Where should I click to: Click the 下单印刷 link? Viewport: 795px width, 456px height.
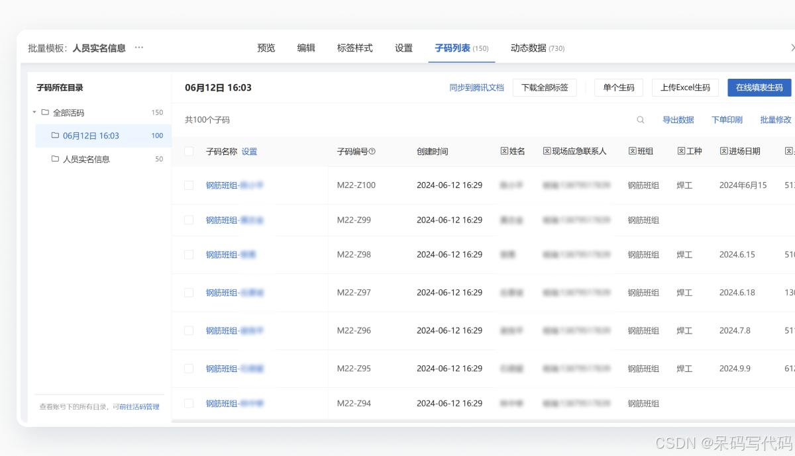tap(727, 120)
